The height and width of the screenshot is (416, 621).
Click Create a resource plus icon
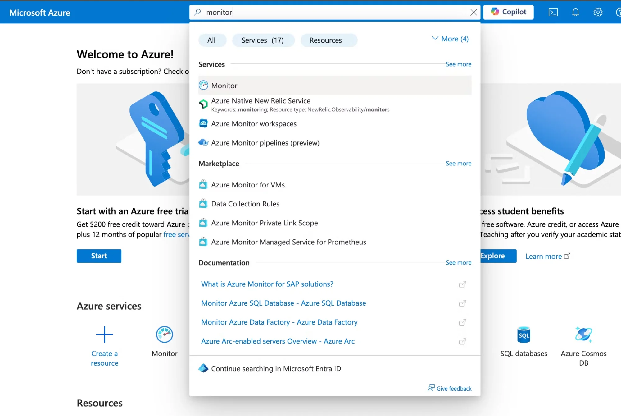[105, 335]
